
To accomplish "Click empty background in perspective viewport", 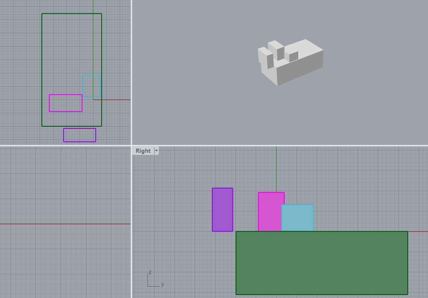I will [x=371, y=105].
